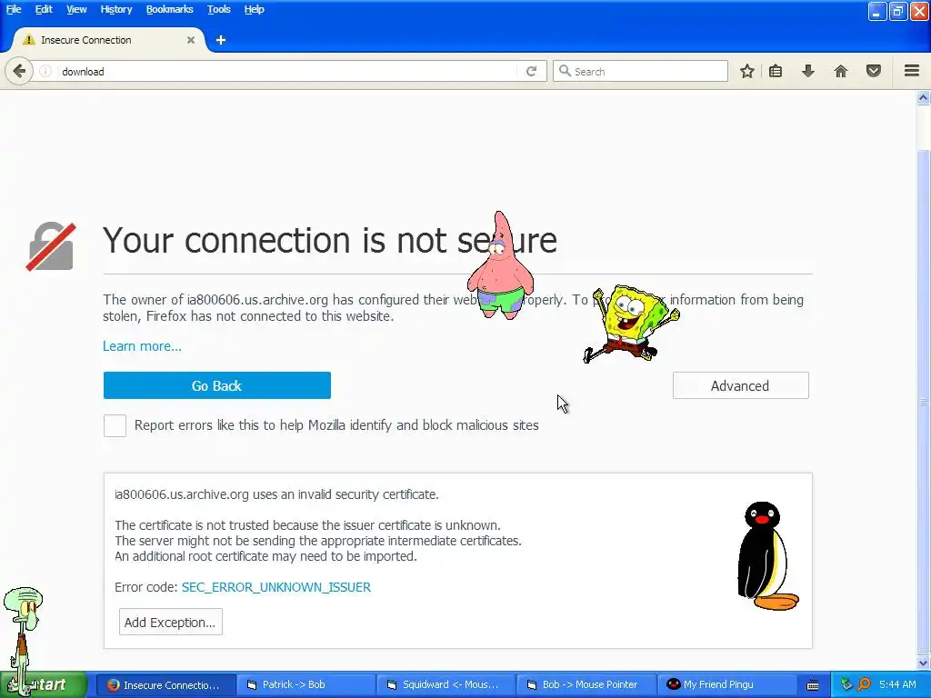Image resolution: width=931 pixels, height=698 pixels.
Task: Click the vertical scrollbar thumb
Action: pos(924,403)
